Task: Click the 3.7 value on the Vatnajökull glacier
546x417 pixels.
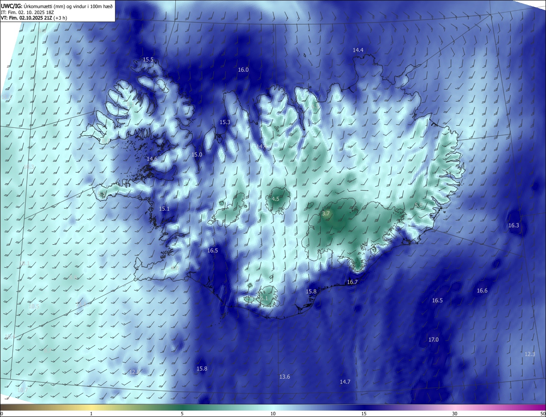Action: coord(326,214)
